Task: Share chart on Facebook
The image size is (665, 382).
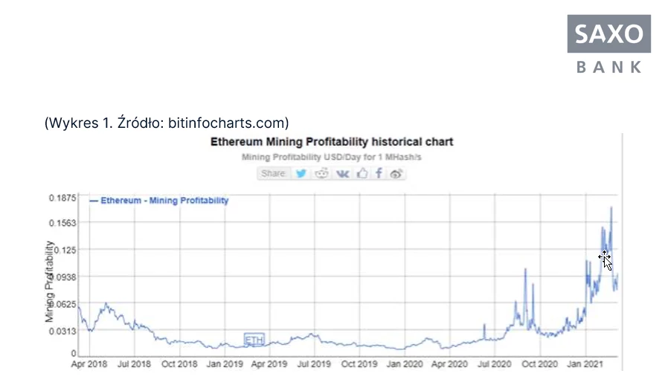Action: 379,173
